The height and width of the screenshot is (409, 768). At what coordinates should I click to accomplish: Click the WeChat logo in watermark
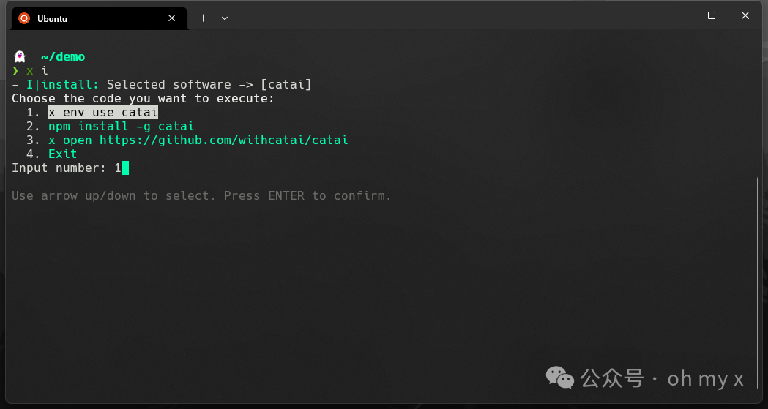coord(560,378)
